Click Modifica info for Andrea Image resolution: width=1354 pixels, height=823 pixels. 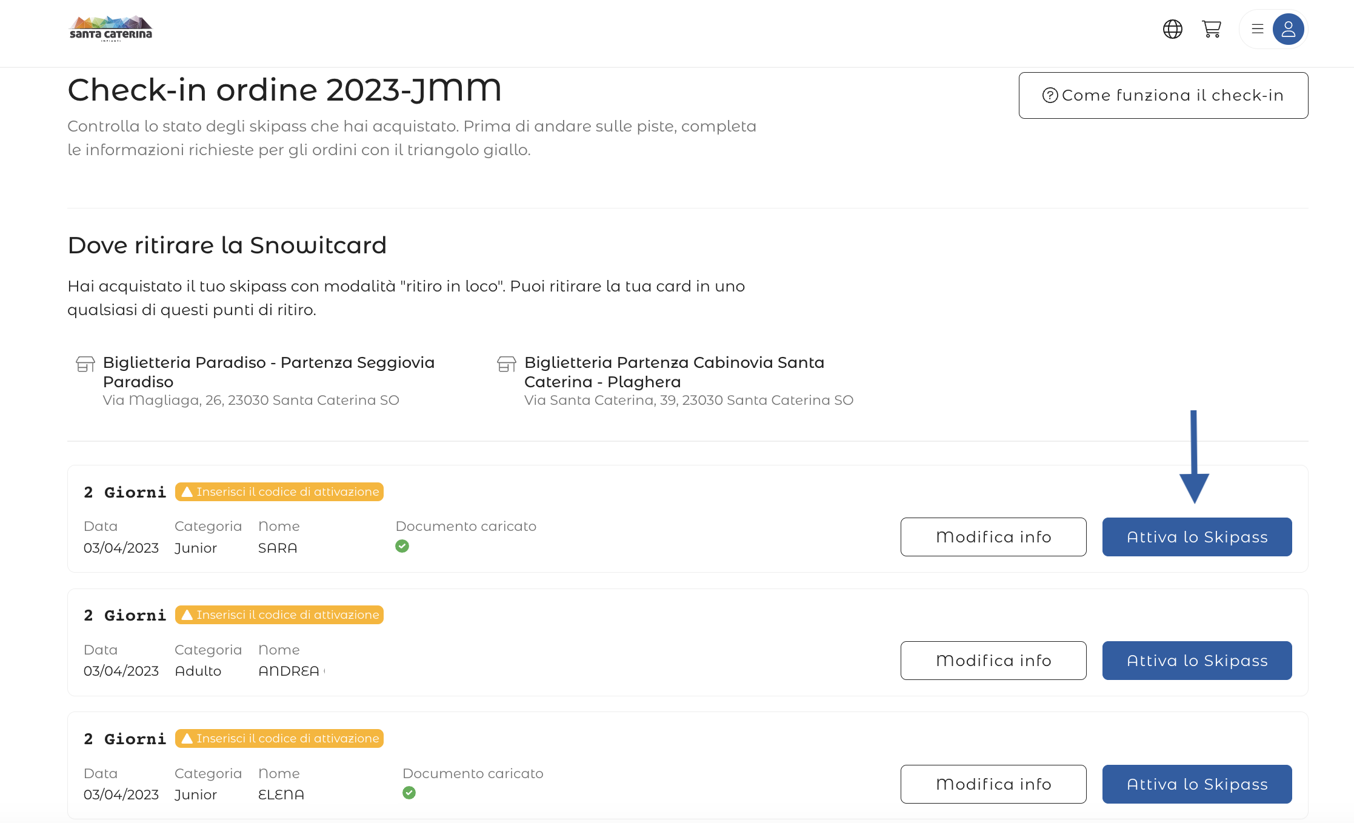pyautogui.click(x=993, y=661)
